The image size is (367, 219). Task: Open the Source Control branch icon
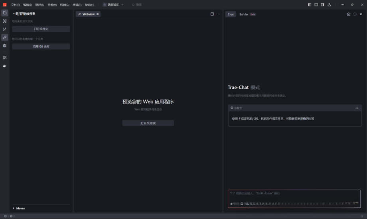[5, 29]
